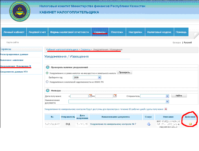This screenshot has height=151, width=199.
Task: Open the Отправитель dropdown
Action: [x=154, y=96]
